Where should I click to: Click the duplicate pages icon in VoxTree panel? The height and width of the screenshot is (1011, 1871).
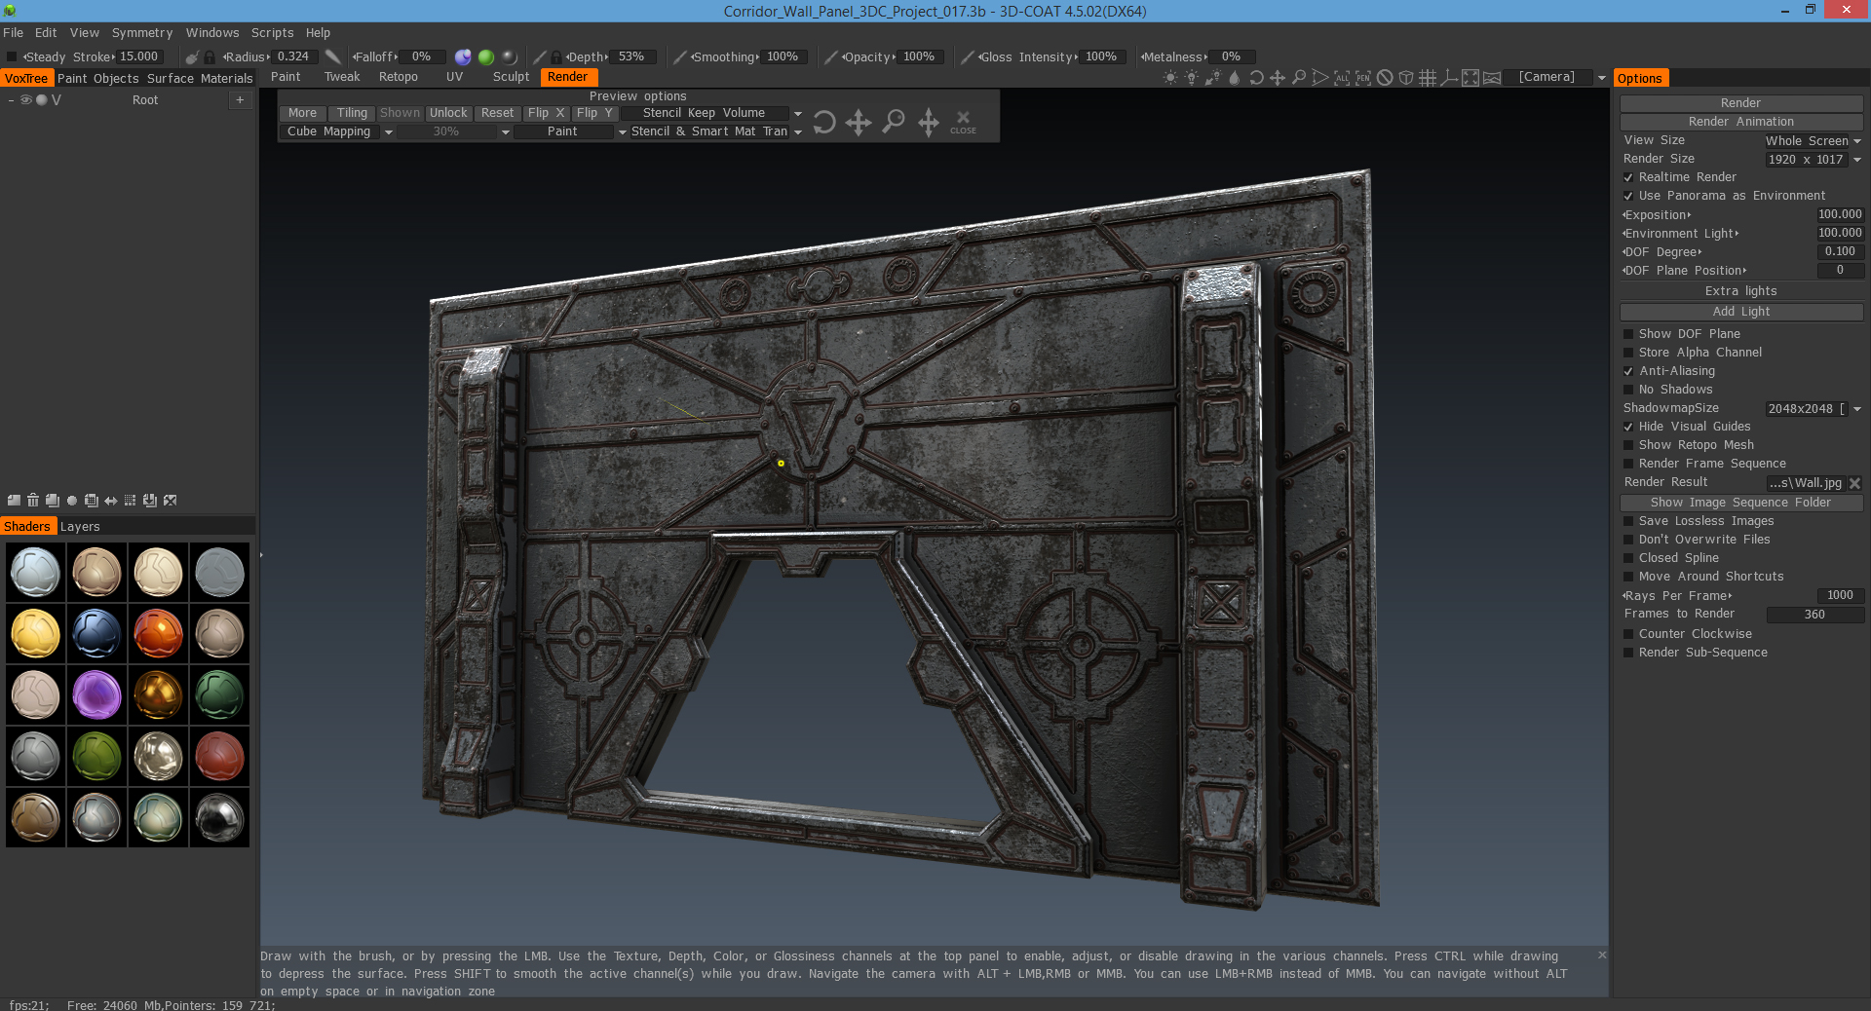[x=53, y=501]
